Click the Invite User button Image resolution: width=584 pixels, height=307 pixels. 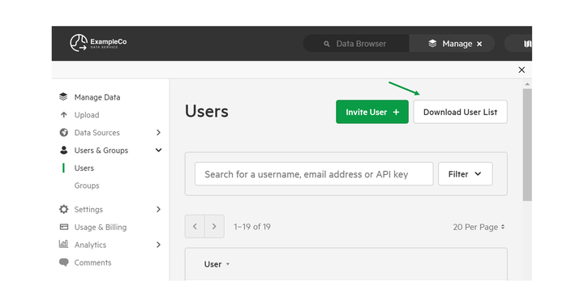tap(372, 112)
